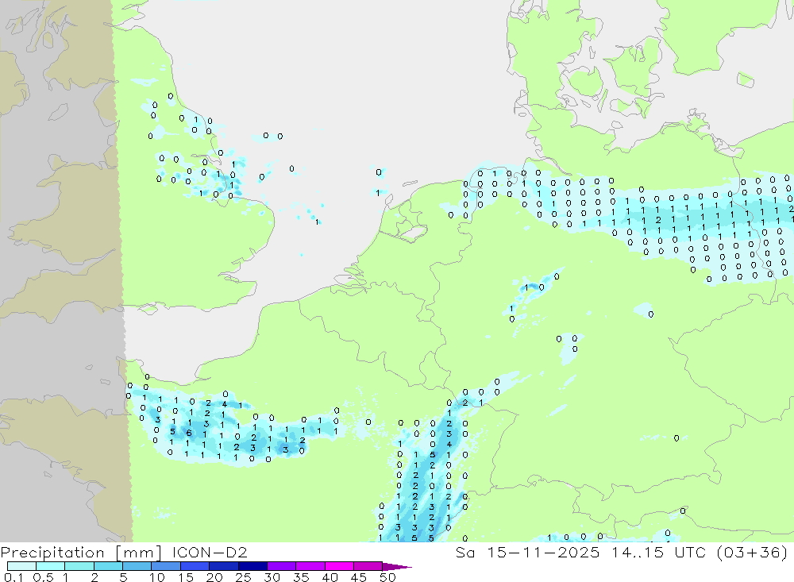This screenshot has height=582, width=794.
Task: Click the above-50 arrow tip of legend
Action: pos(397,566)
